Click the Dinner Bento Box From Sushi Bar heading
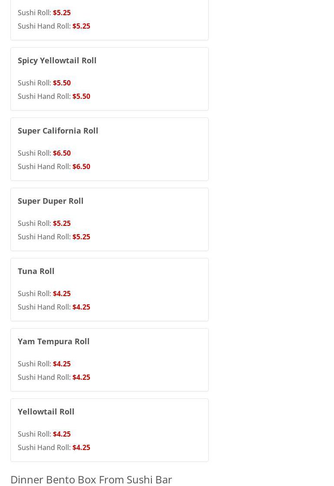The image size is (334, 486). pos(91,479)
